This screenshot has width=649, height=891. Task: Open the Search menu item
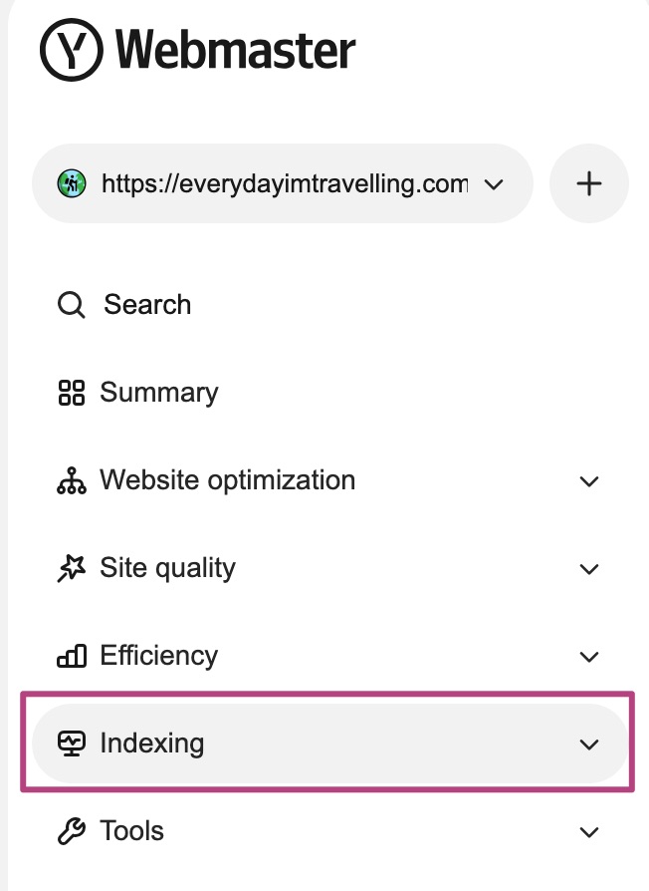(x=147, y=305)
